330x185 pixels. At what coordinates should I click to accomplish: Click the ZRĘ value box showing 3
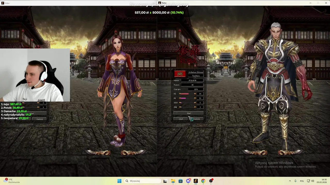click(200, 107)
